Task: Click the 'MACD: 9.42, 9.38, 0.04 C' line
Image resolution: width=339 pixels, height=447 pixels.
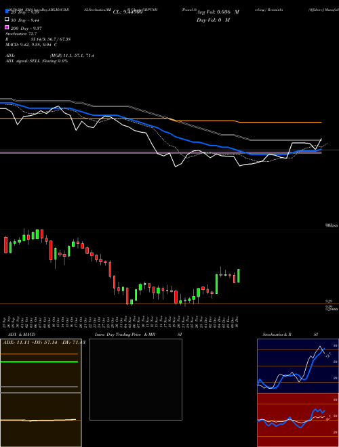Action: 31,45
